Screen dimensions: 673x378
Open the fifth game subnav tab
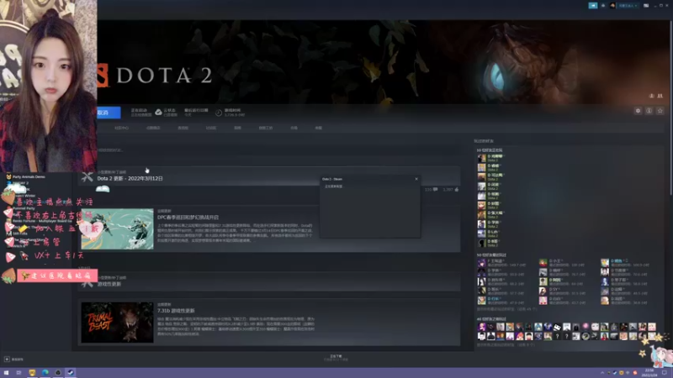click(237, 128)
